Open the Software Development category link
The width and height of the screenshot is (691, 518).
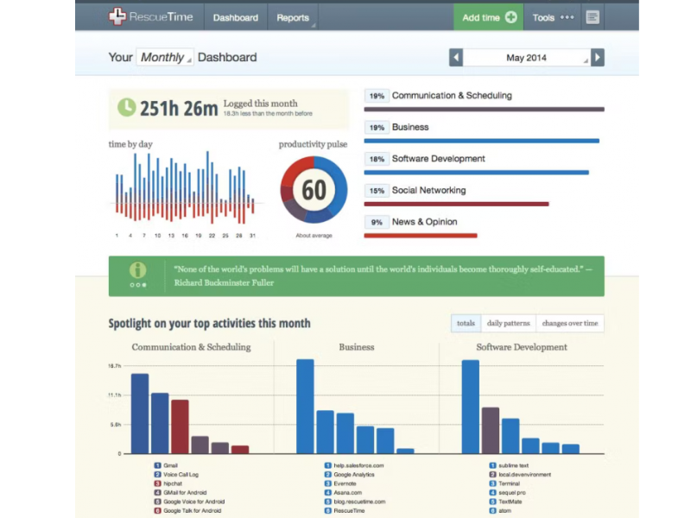pos(438,159)
